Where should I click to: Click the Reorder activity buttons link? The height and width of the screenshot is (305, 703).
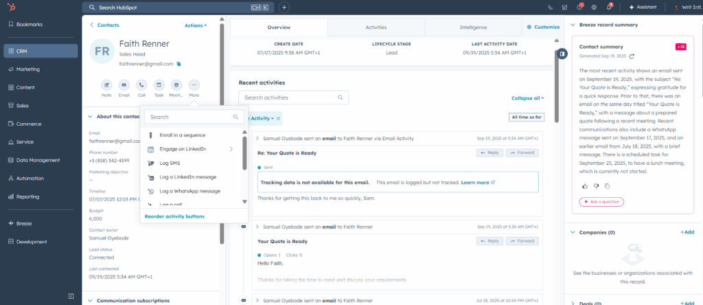click(174, 216)
